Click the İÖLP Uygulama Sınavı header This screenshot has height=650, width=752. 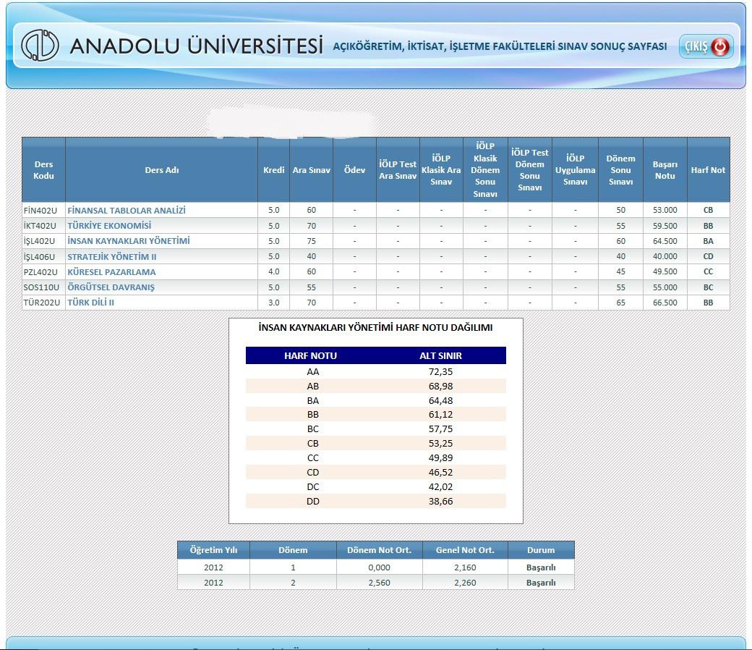(x=575, y=170)
